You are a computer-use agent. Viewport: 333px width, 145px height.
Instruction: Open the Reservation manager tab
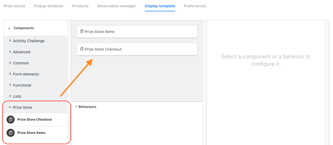click(x=116, y=6)
